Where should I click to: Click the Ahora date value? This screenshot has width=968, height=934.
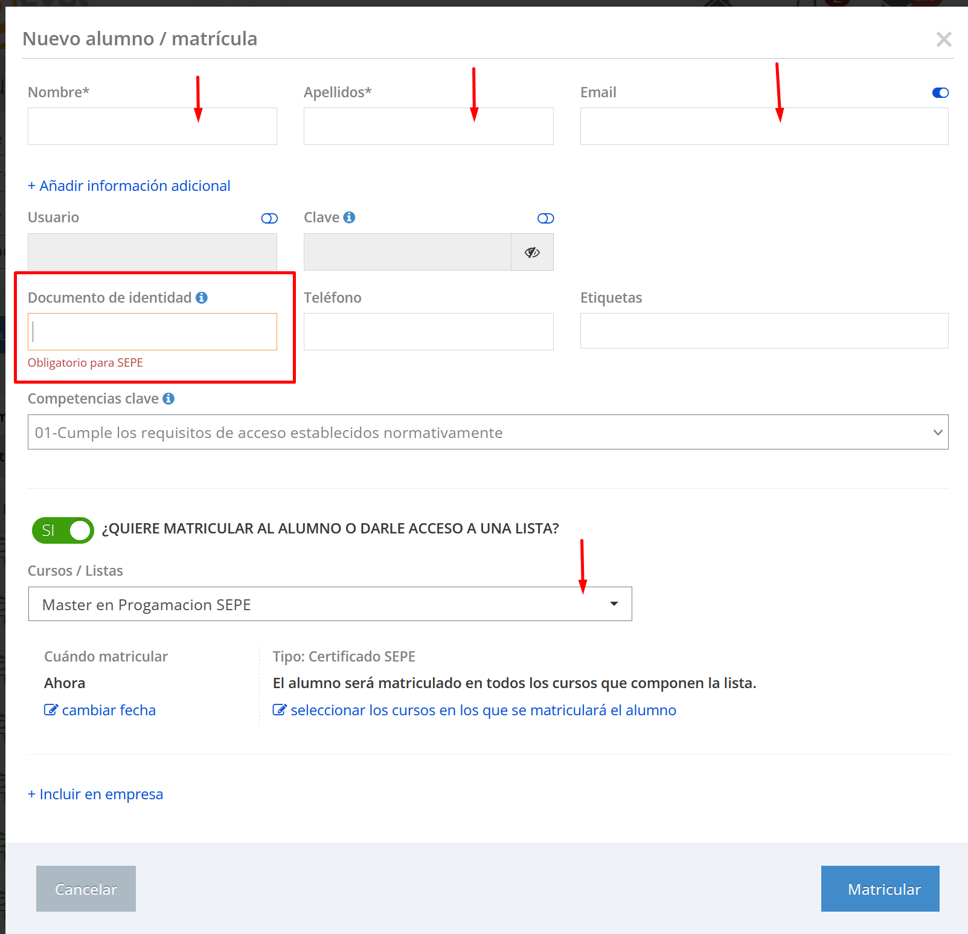[65, 683]
